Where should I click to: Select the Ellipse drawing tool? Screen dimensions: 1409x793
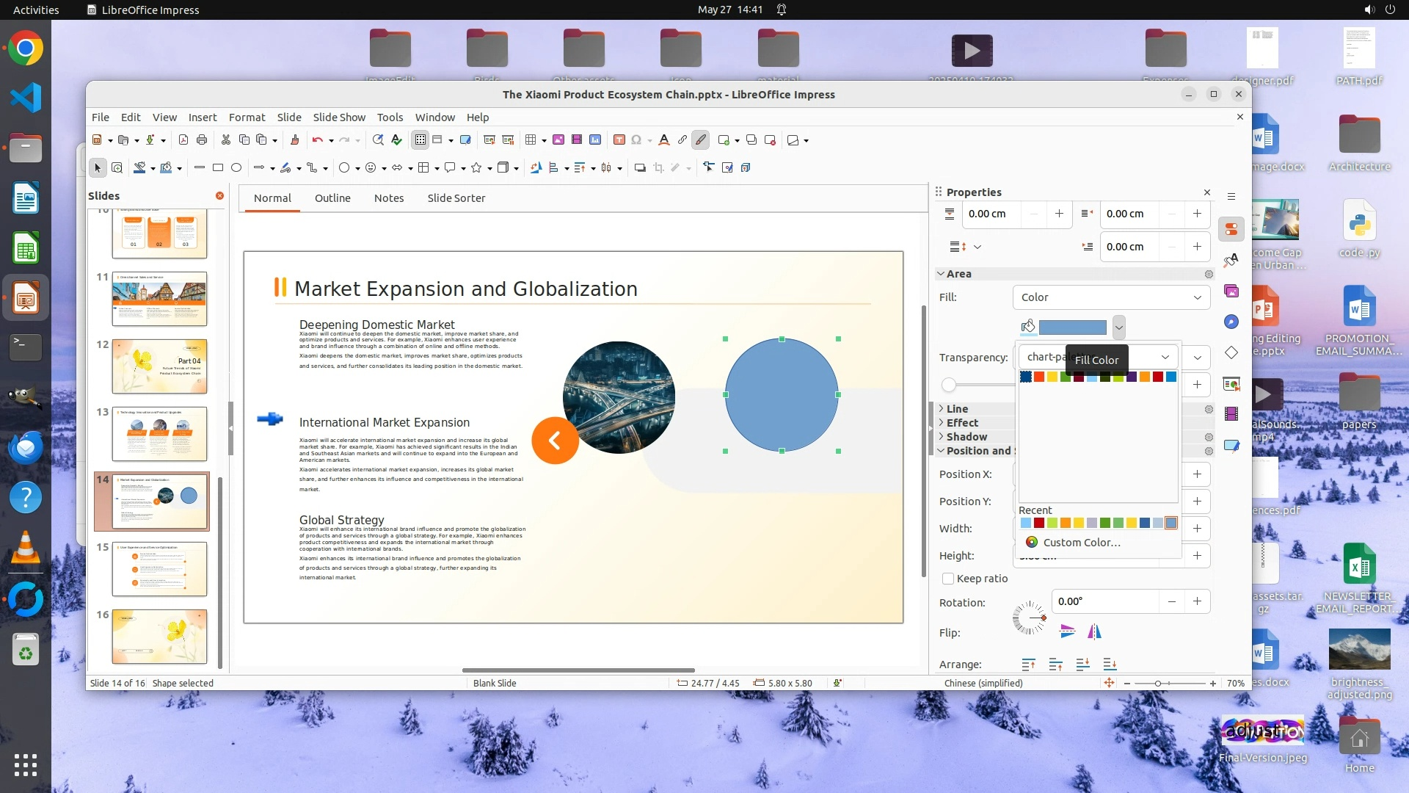[236, 168]
